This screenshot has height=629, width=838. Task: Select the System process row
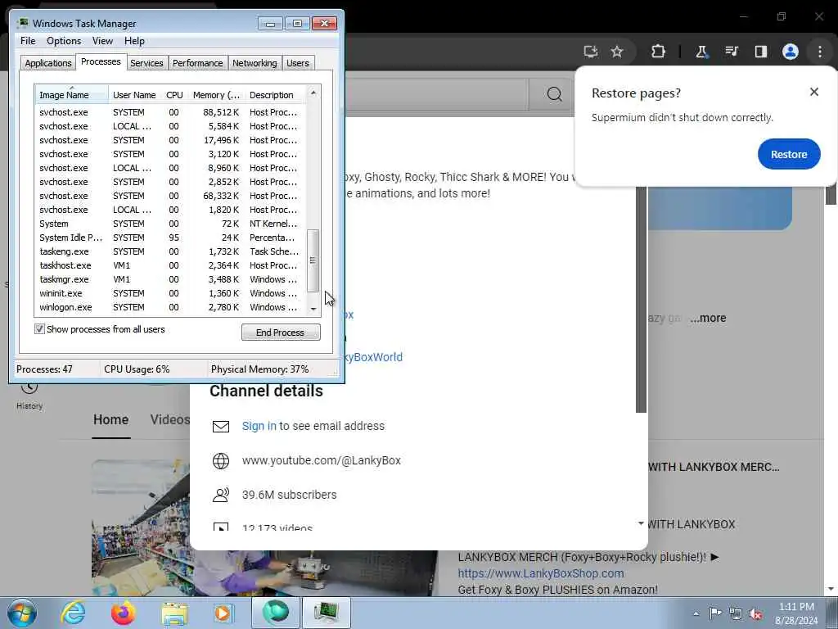170,224
